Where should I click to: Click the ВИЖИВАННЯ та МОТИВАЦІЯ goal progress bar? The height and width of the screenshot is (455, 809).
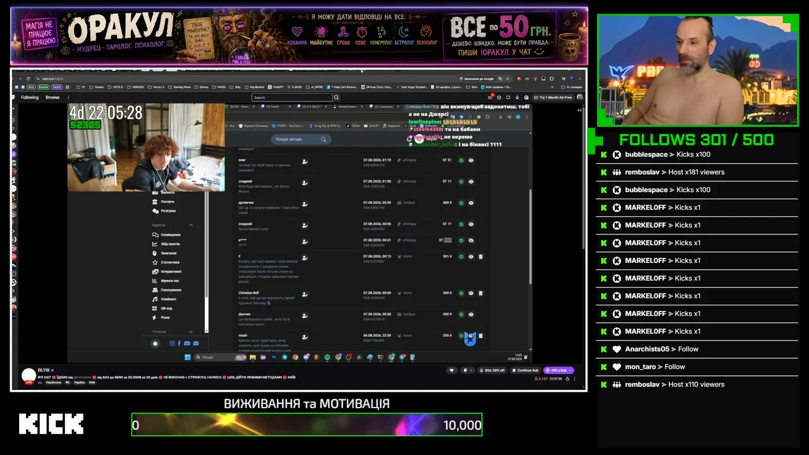click(307, 425)
